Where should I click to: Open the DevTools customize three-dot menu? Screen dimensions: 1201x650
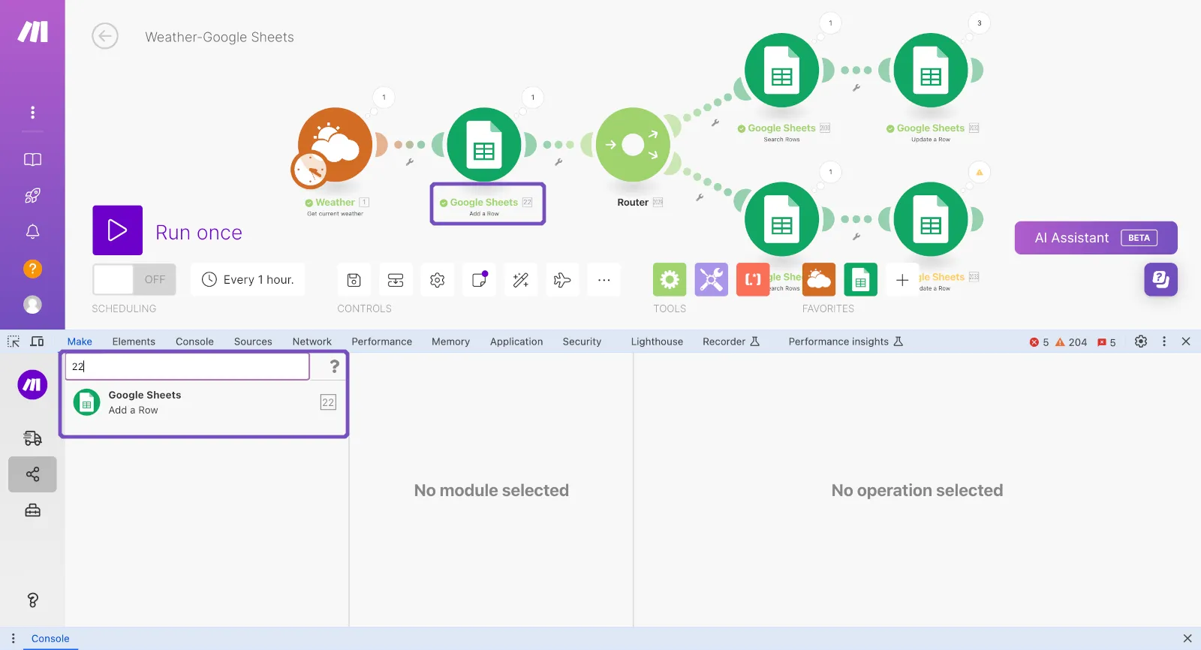pos(1164,342)
